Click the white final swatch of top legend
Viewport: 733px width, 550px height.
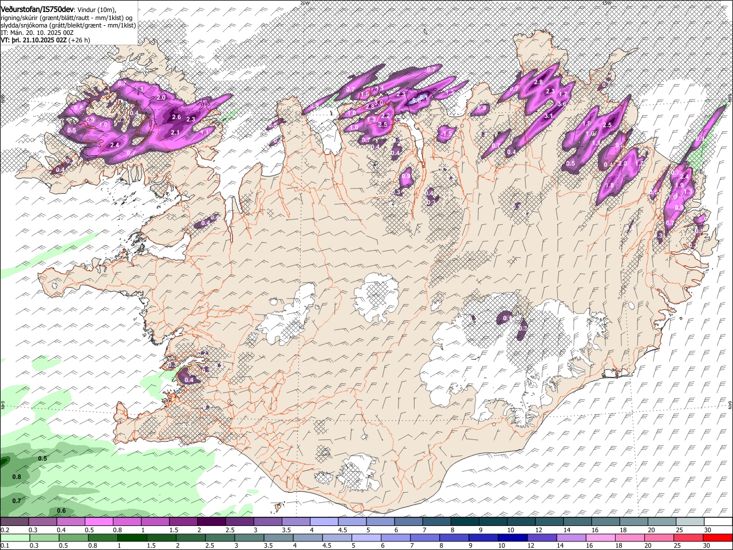(718, 521)
